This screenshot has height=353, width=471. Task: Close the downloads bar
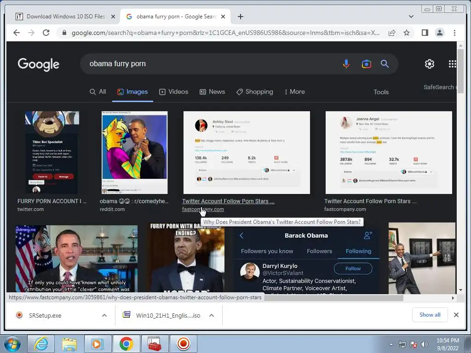456,314
